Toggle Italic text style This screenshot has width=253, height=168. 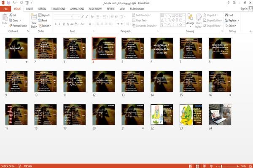pyautogui.click(x=59, y=24)
